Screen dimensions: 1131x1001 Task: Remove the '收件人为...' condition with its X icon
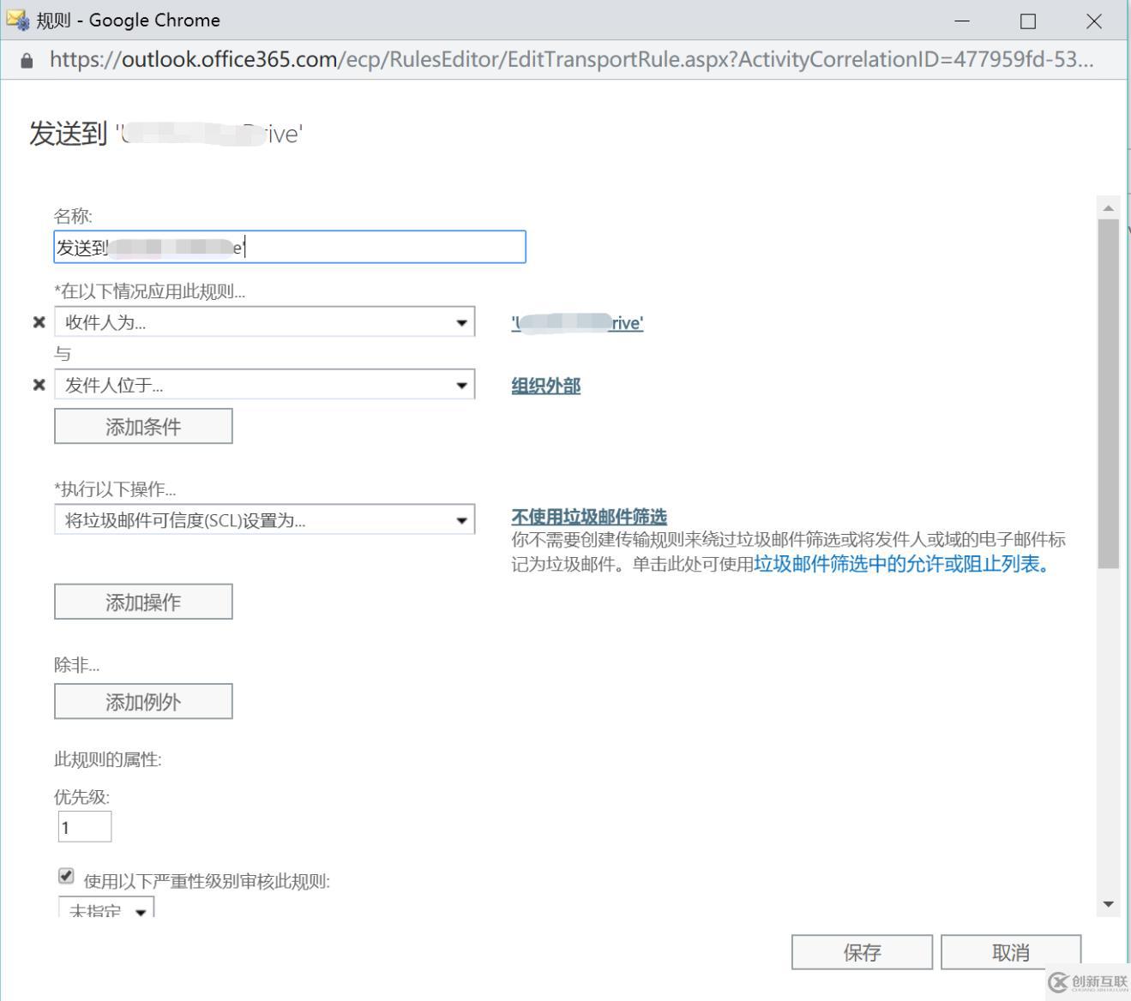click(39, 322)
